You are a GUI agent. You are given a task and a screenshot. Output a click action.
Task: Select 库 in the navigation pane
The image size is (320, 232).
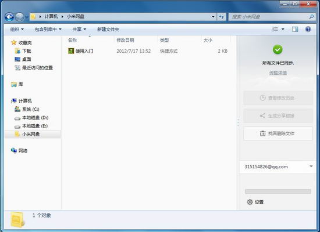click(21, 84)
